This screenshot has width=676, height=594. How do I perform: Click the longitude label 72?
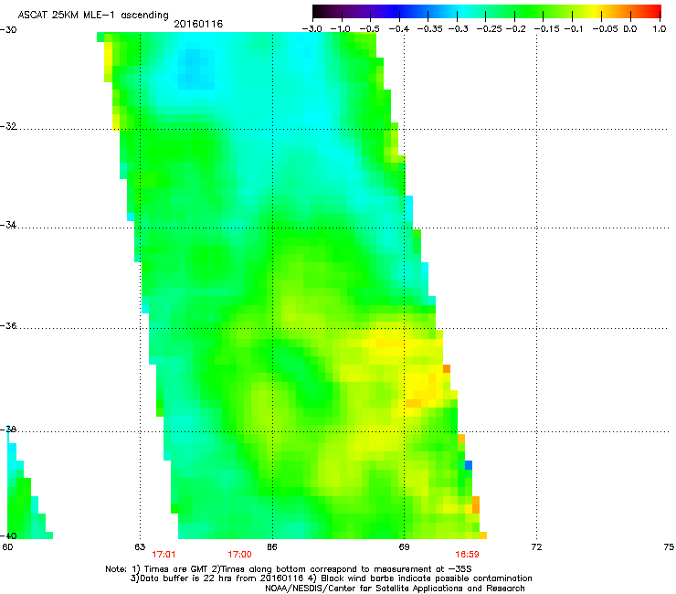coord(536,547)
